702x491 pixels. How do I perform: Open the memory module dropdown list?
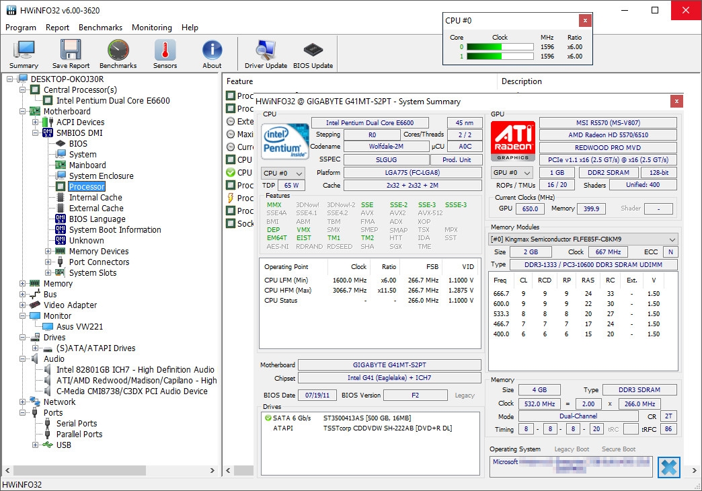[583, 239]
